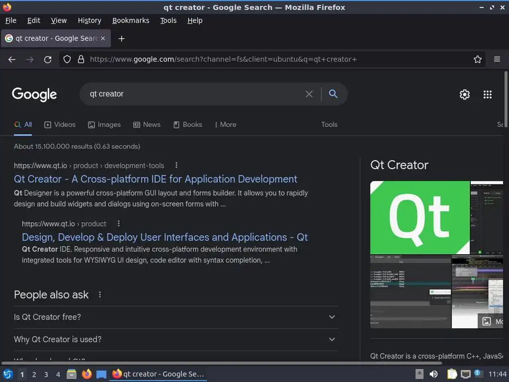Screen dimensions: 509x382
Task: Switch to News results tab
Action: 147,125
